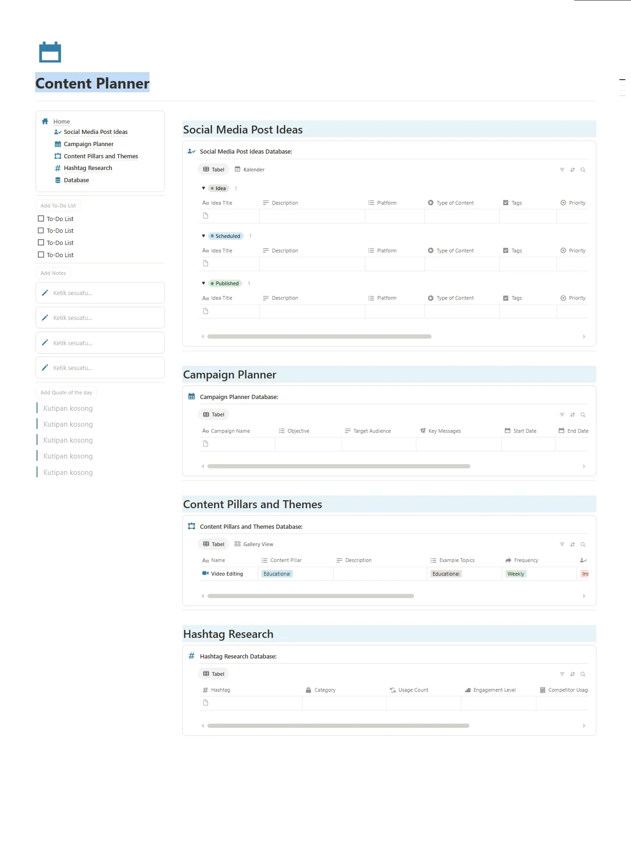
Task: Click the person-check icon beside Social Media Post Ideas Database title
Action: point(192,151)
